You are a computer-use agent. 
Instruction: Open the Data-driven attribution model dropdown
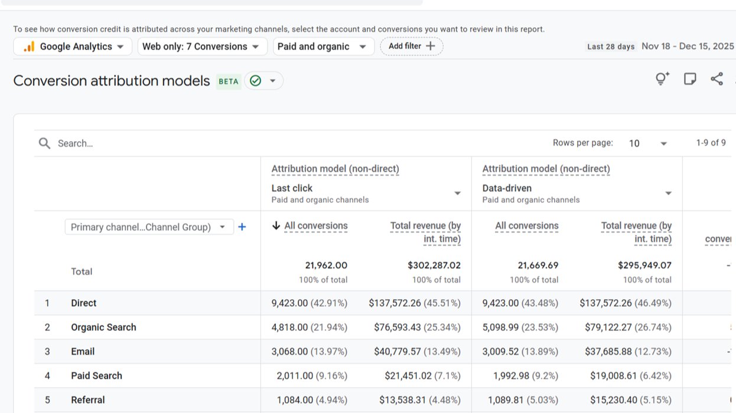coord(668,192)
